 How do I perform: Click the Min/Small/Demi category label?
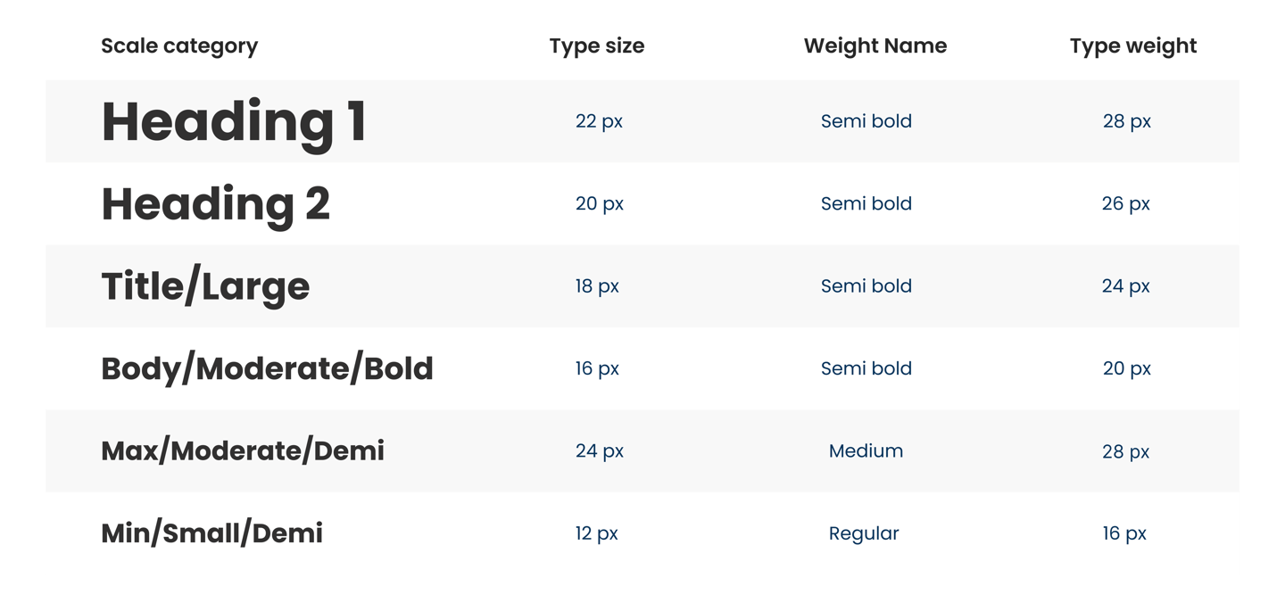click(211, 533)
